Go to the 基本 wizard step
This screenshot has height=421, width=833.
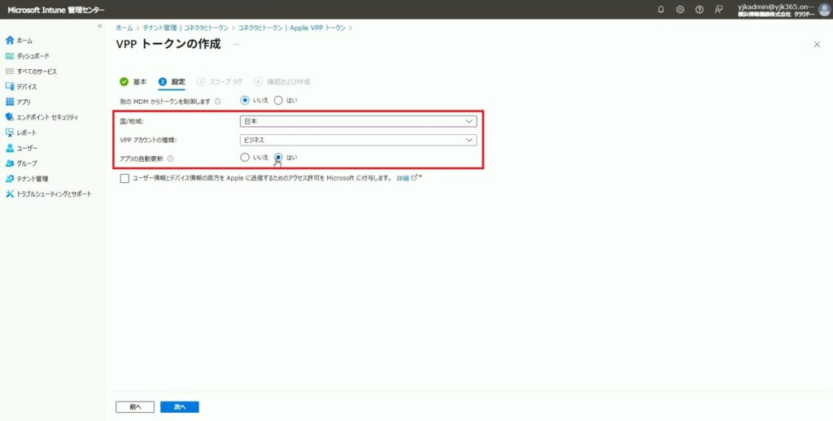pyautogui.click(x=133, y=82)
